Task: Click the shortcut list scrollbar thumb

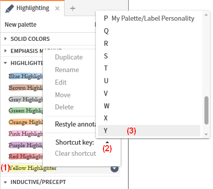Action: [x=206, y=110]
